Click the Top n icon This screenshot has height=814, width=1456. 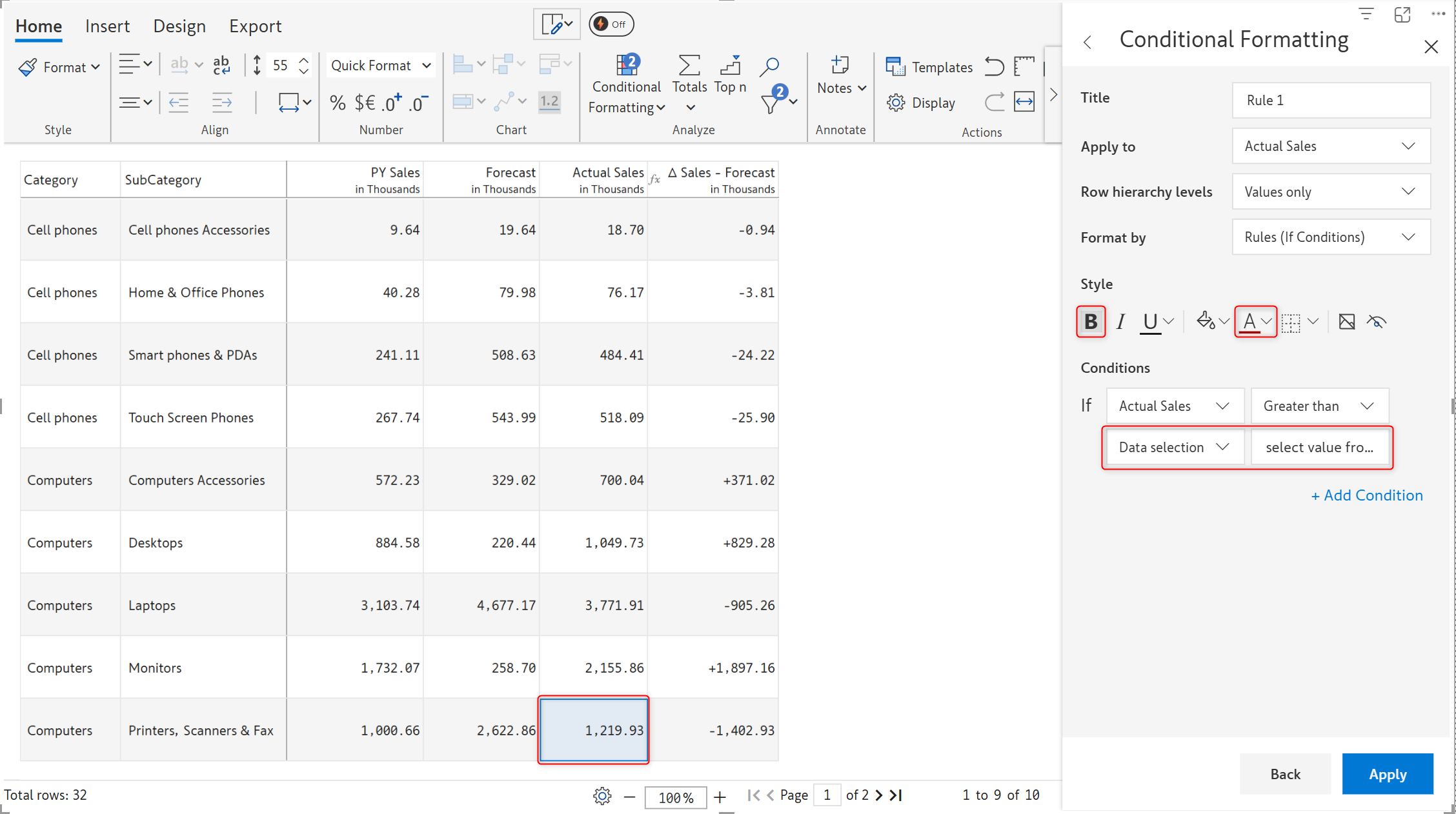730,66
